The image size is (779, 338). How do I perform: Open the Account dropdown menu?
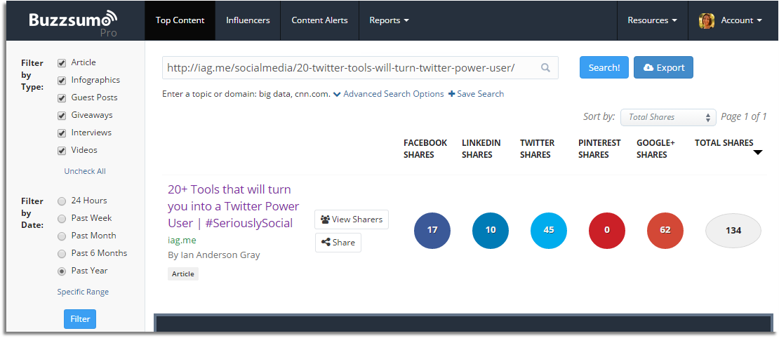pos(741,20)
